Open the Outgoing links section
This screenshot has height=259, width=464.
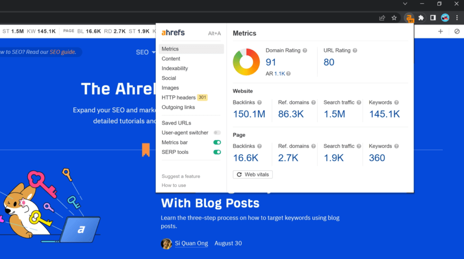point(178,107)
